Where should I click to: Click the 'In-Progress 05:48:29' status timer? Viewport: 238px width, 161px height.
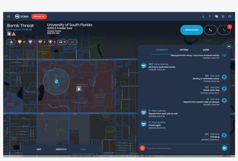pos(19,29)
